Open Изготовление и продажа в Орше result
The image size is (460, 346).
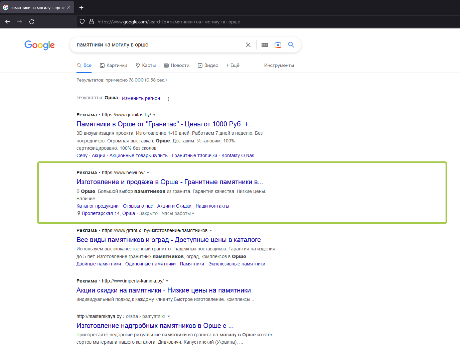170,182
